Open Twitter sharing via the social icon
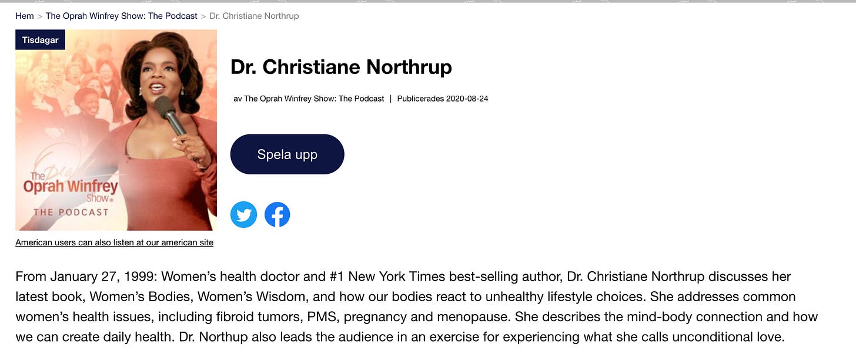 point(243,214)
